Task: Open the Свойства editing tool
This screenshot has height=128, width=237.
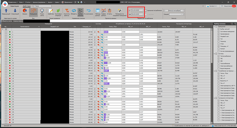Action: [51, 12]
